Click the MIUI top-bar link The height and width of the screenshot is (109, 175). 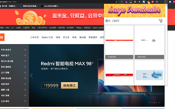point(7,28)
